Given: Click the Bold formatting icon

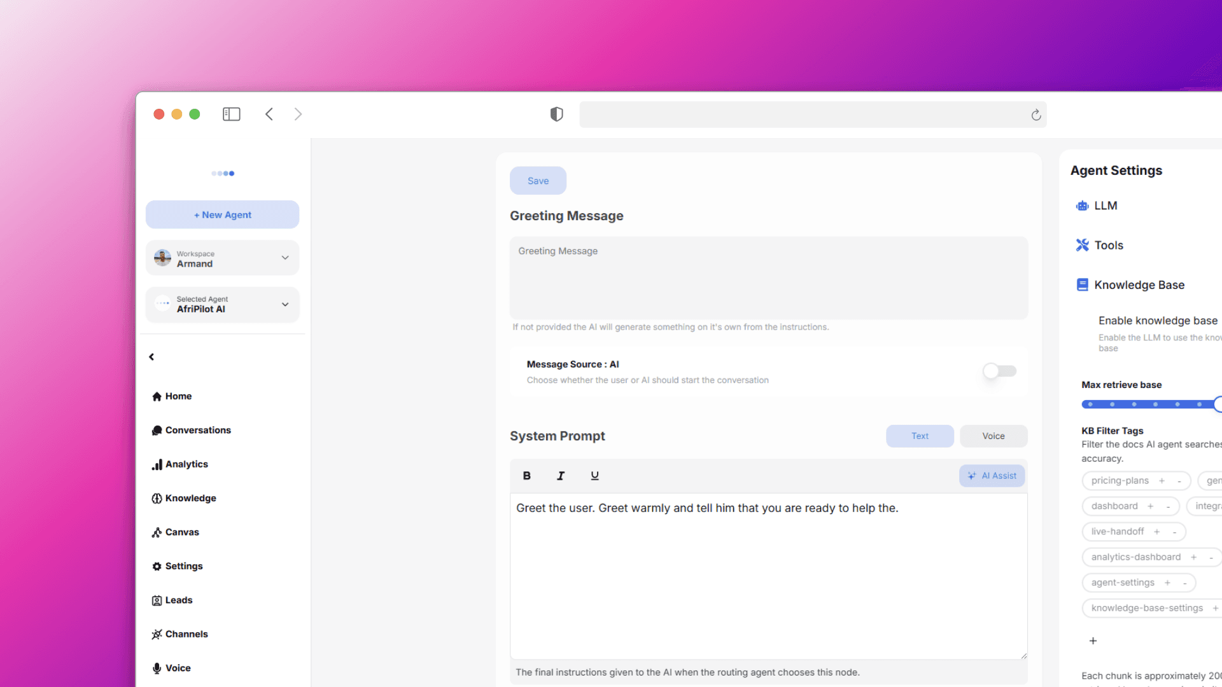Looking at the screenshot, I should (526, 476).
